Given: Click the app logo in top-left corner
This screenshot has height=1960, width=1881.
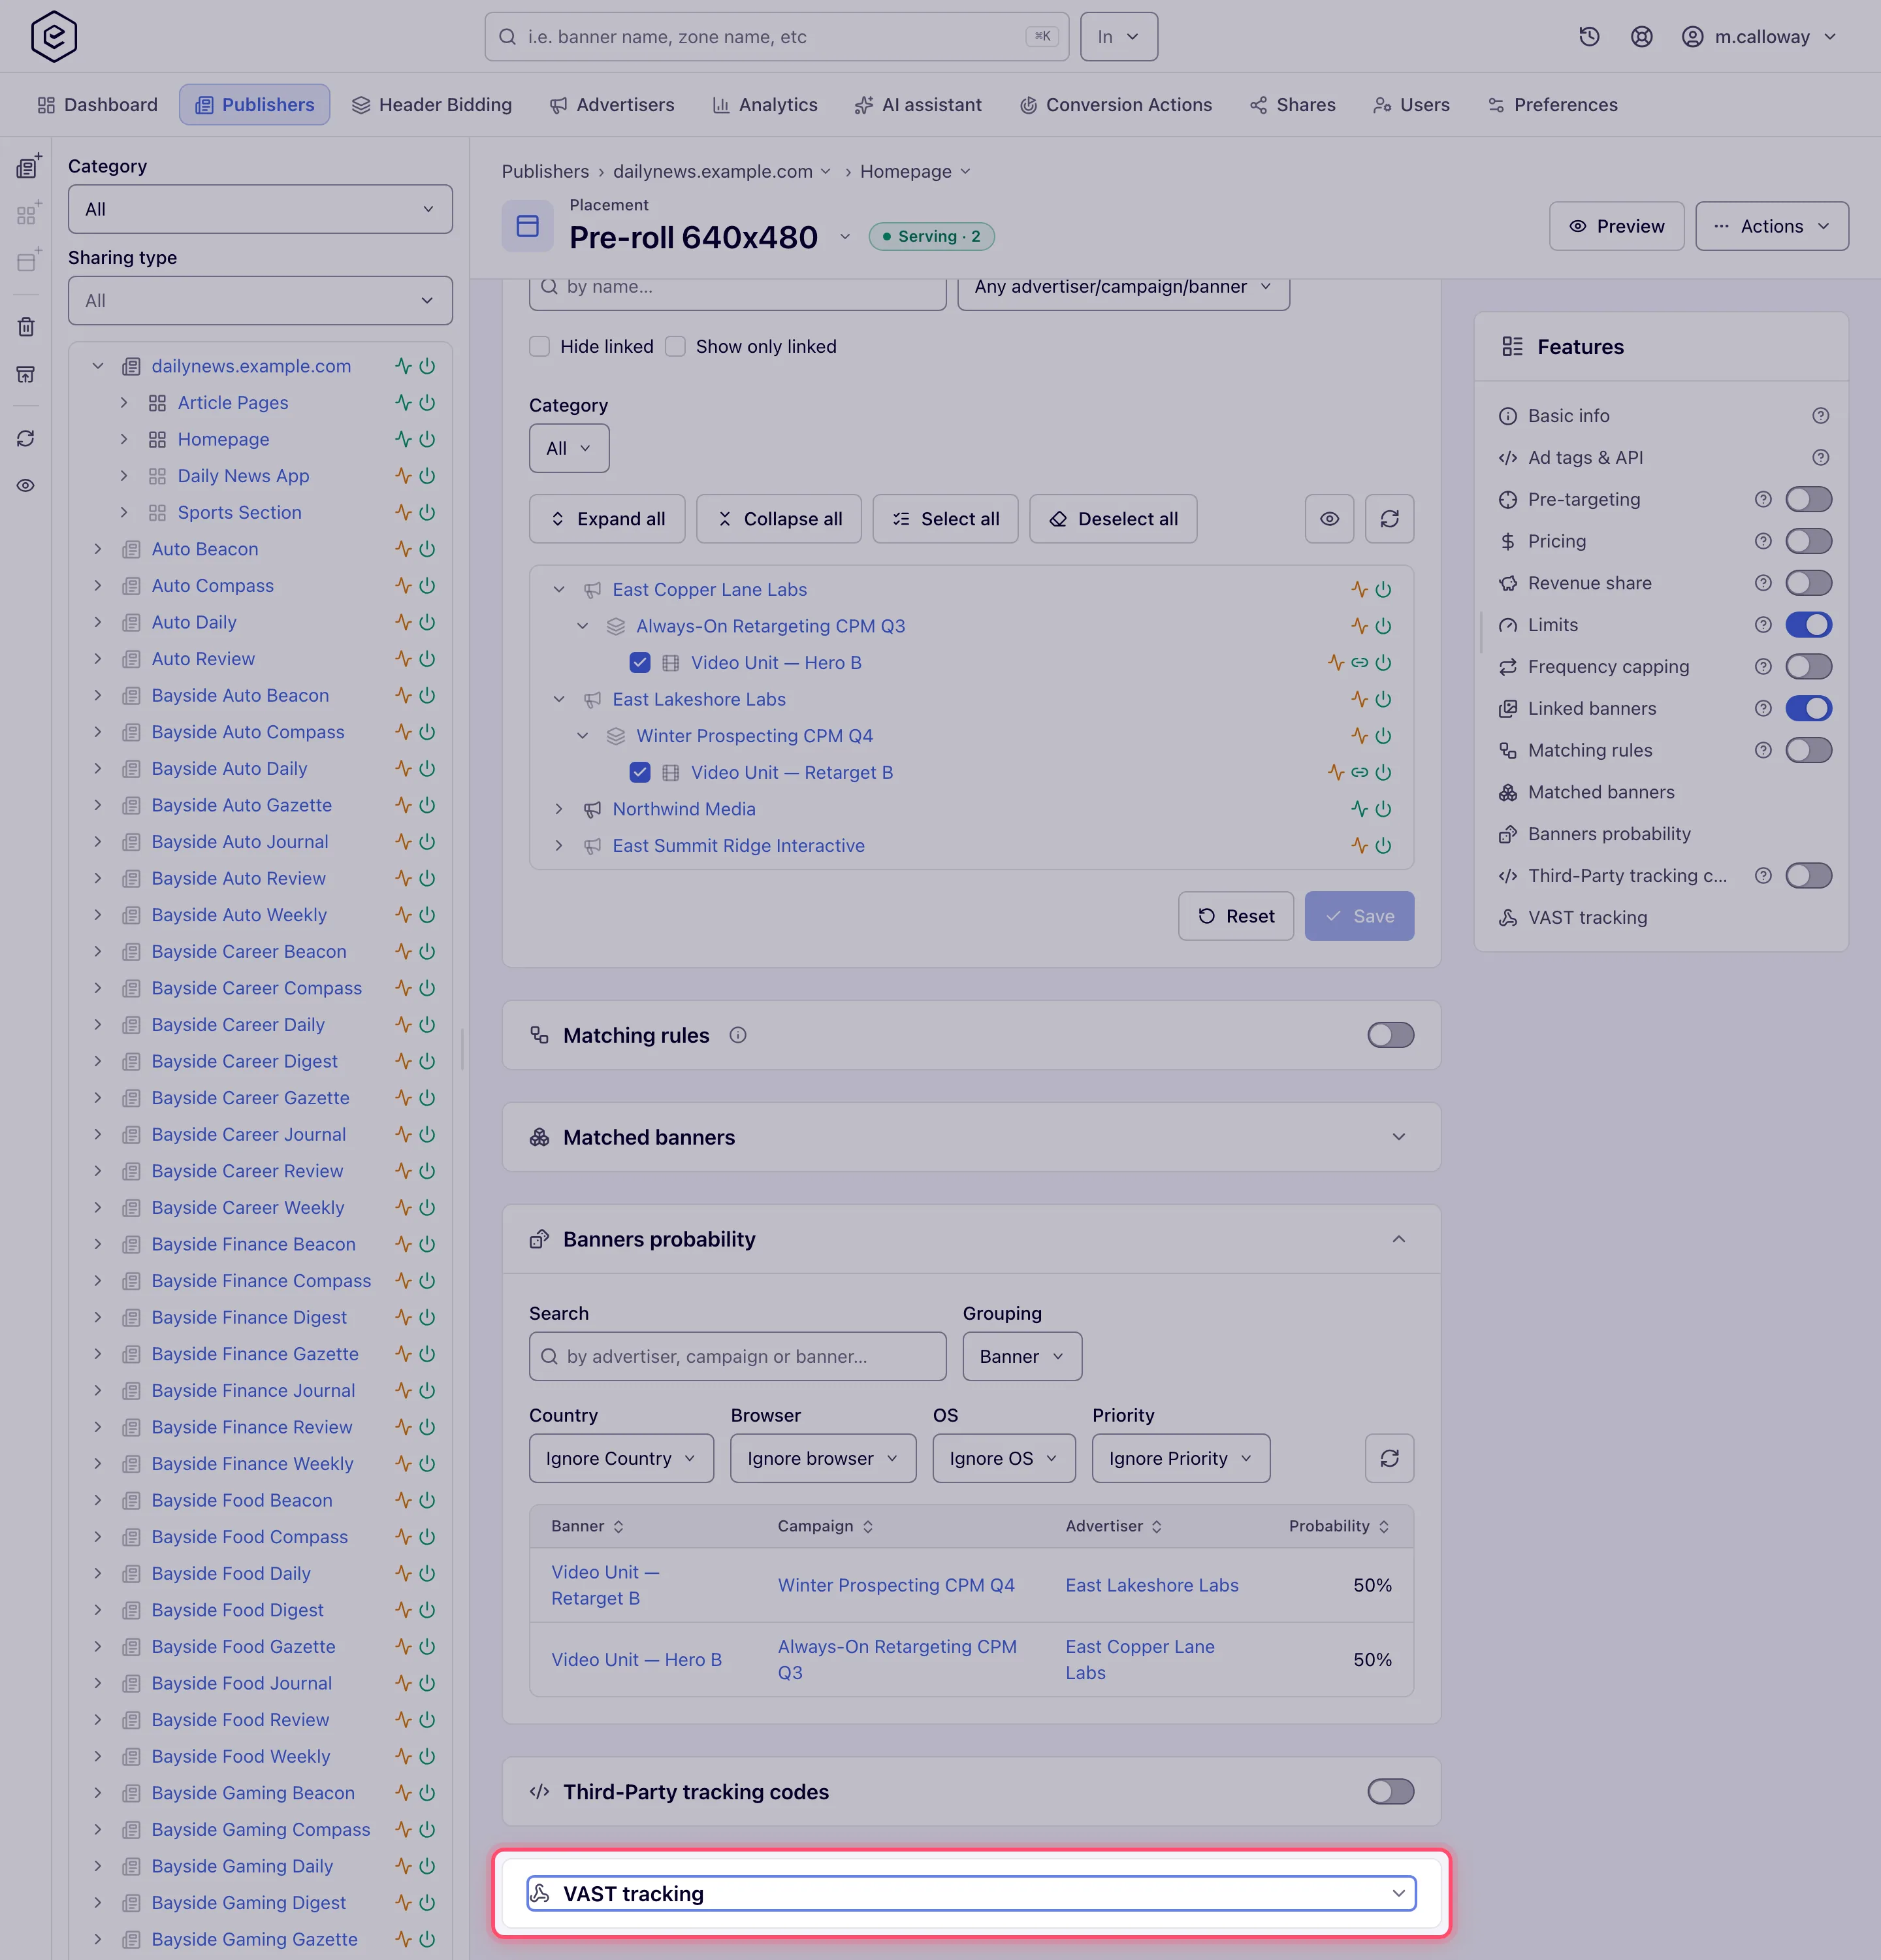Looking at the screenshot, I should point(54,37).
